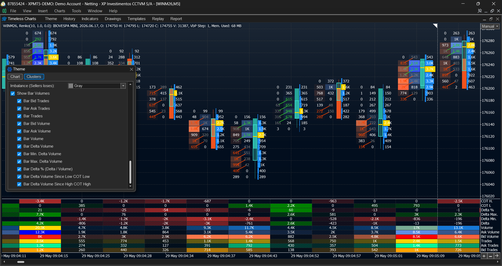The width and height of the screenshot is (502, 266).
Task: Switch to the Chart tab in Theme dialog
Action: [15, 77]
